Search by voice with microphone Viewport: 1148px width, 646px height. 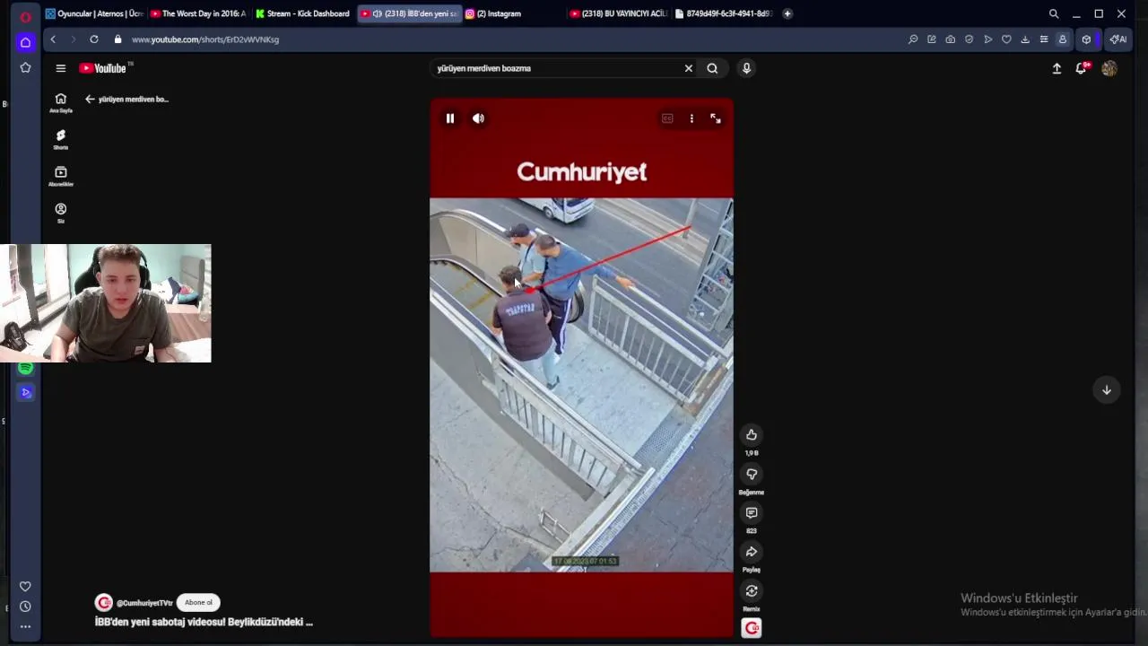[x=746, y=68]
